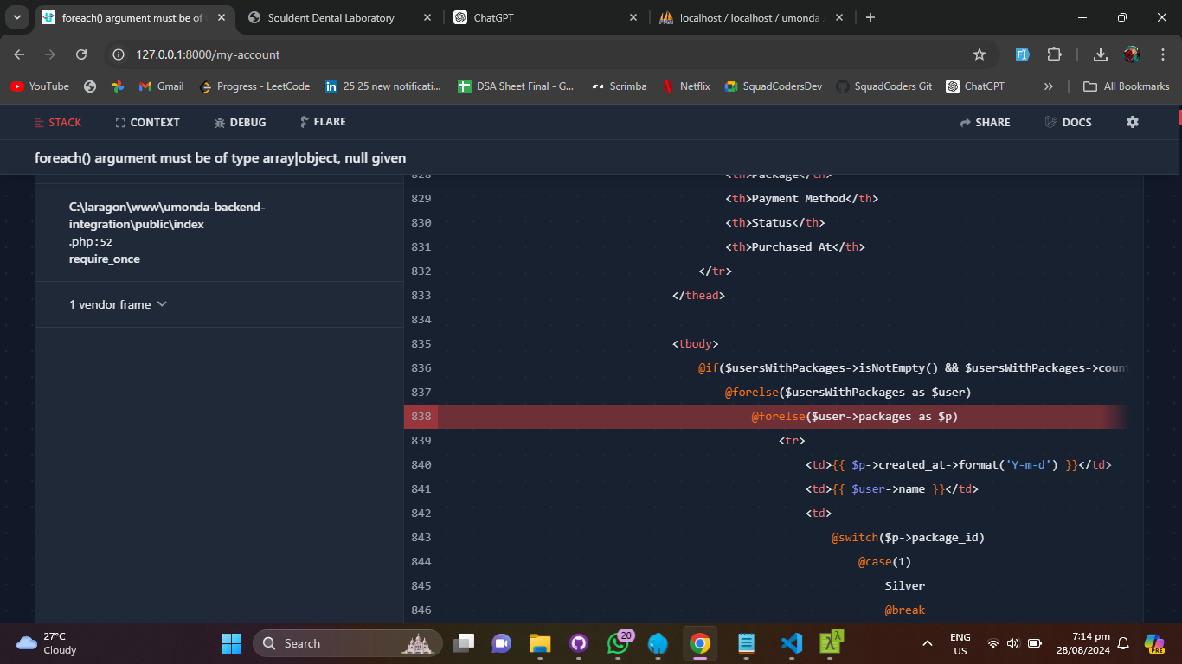This screenshot has width=1182, height=664.
Task: Open GitHub Desktop from the taskbar
Action: pos(579,643)
